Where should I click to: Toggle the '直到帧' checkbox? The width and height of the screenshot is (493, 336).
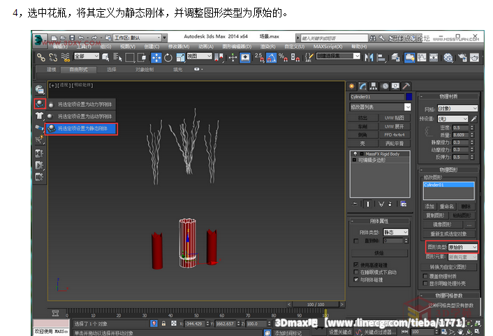(x=356, y=241)
